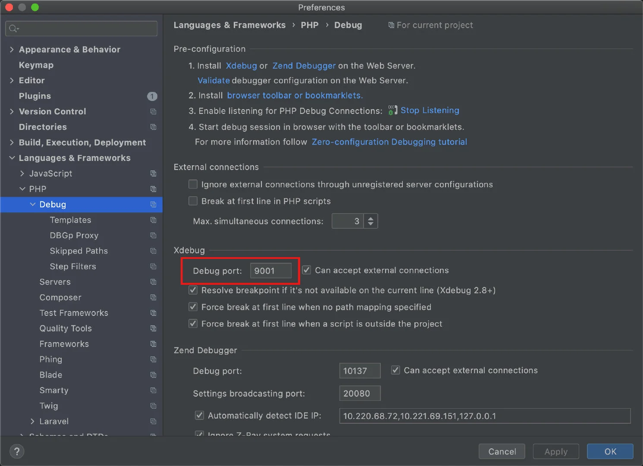
Task: Click project icon beside DBGp Proxy
Action: point(153,236)
